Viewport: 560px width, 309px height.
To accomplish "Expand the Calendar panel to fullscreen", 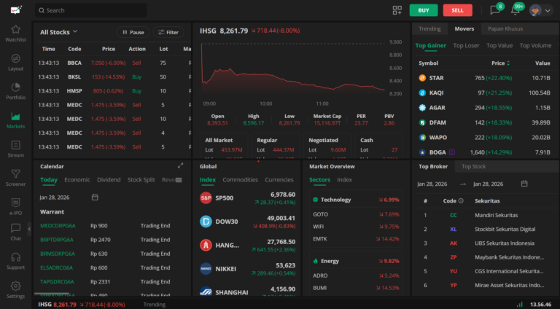I will pos(180,165).
